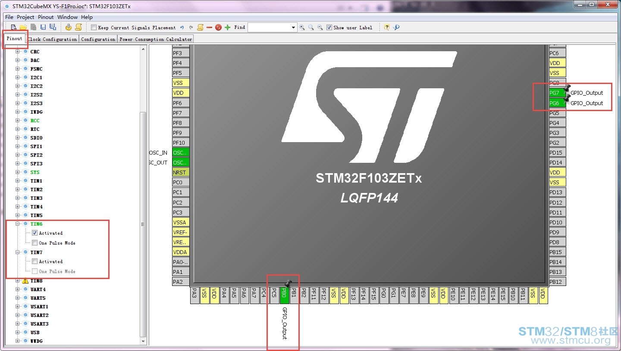The height and width of the screenshot is (351, 621).
Task: Open the Window menu
Action: (x=67, y=17)
